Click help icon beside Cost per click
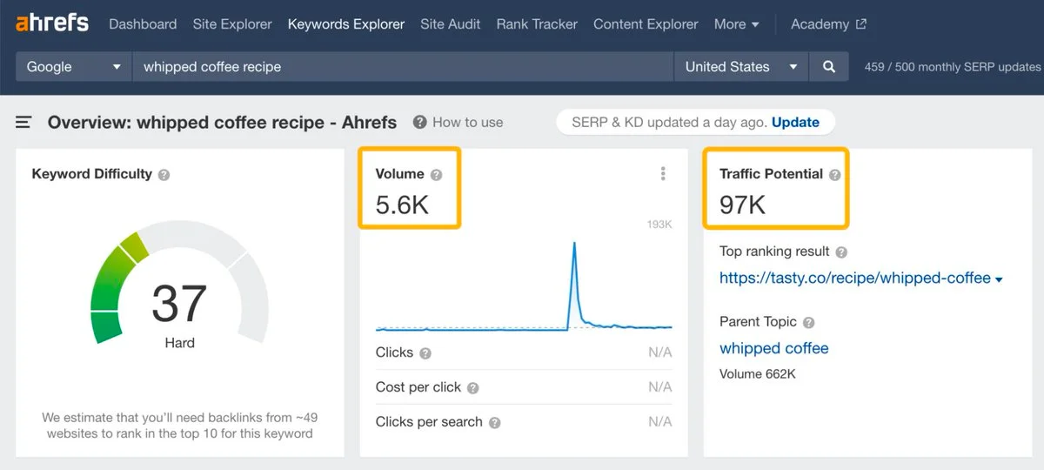 473,388
